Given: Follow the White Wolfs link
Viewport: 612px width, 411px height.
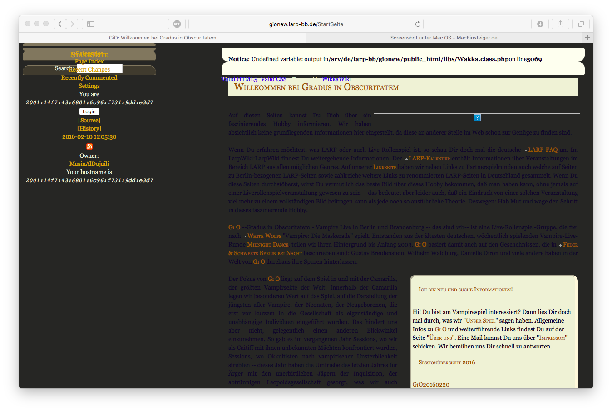Looking at the screenshot, I should tap(264, 236).
